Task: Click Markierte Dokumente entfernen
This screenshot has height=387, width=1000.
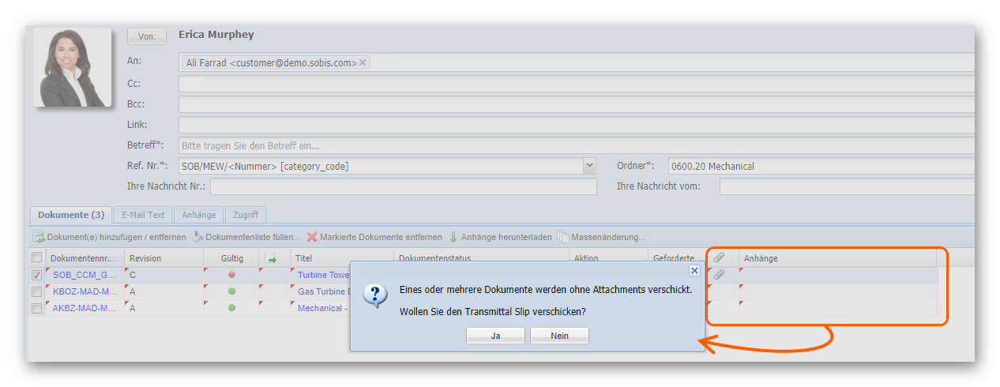Action: (375, 237)
